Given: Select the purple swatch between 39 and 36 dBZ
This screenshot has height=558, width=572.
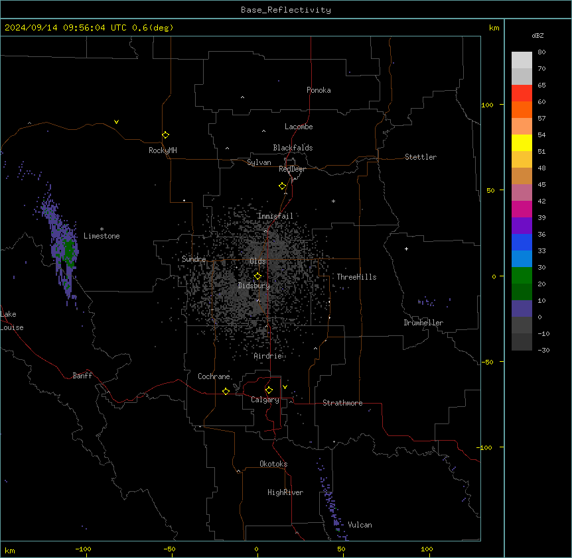Looking at the screenshot, I should click(522, 225).
